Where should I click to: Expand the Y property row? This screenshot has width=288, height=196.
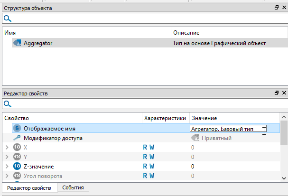tap(7, 157)
